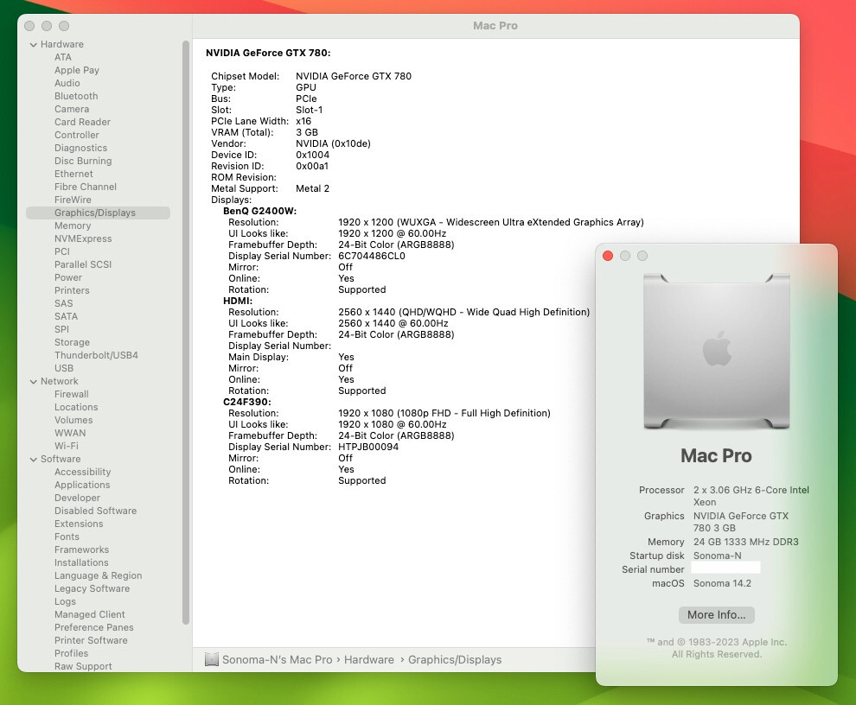Open Installations entry
Image resolution: width=856 pixels, height=705 pixels.
[x=81, y=563]
